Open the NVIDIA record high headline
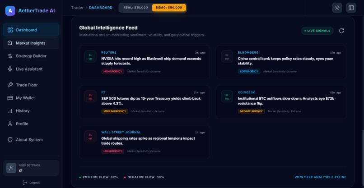This screenshot has height=188, width=364. pyautogui.click(x=151, y=61)
